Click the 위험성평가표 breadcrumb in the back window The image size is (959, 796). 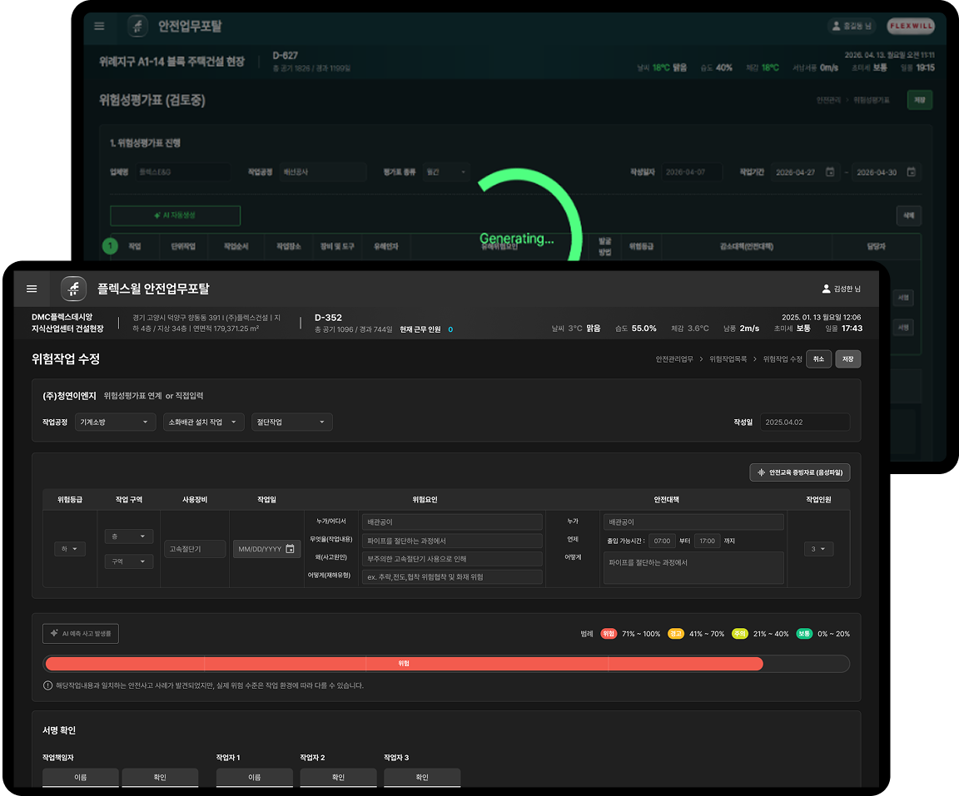pos(872,100)
